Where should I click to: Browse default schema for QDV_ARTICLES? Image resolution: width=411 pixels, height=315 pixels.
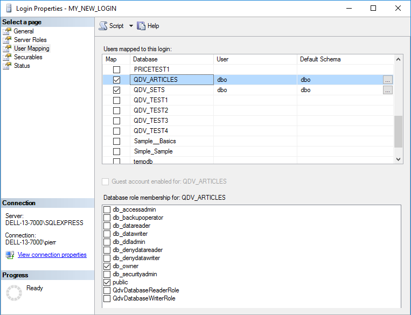pos(388,80)
